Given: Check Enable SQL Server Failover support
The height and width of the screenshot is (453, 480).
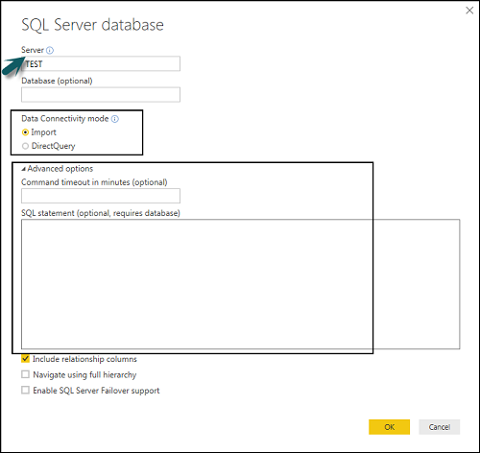Looking at the screenshot, I should [x=25, y=390].
